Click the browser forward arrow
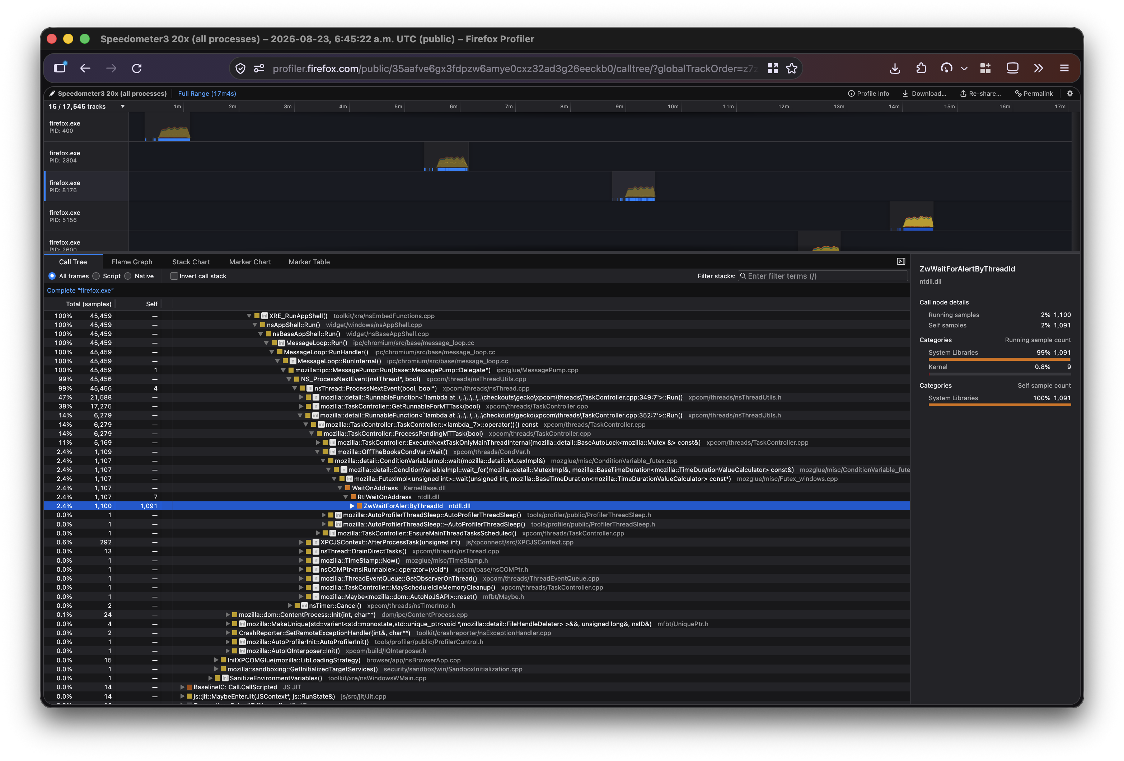The width and height of the screenshot is (1124, 761). pyautogui.click(x=111, y=68)
